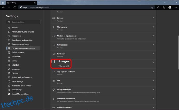Open Printers settings section
Viewport: 179px width, 110px height.
tap(23, 73)
